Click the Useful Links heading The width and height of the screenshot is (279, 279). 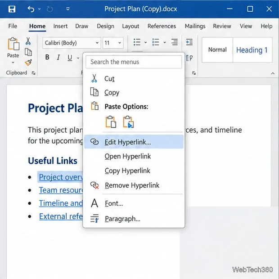pyautogui.click(x=53, y=161)
